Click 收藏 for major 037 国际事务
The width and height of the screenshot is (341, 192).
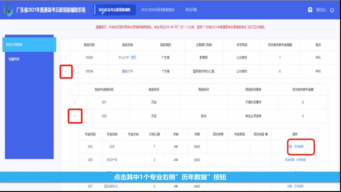click(x=290, y=186)
